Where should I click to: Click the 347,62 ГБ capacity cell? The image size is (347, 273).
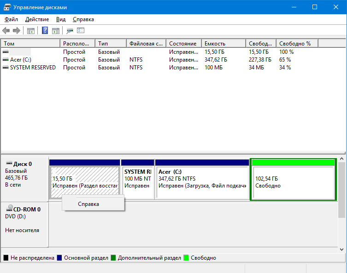(216, 60)
